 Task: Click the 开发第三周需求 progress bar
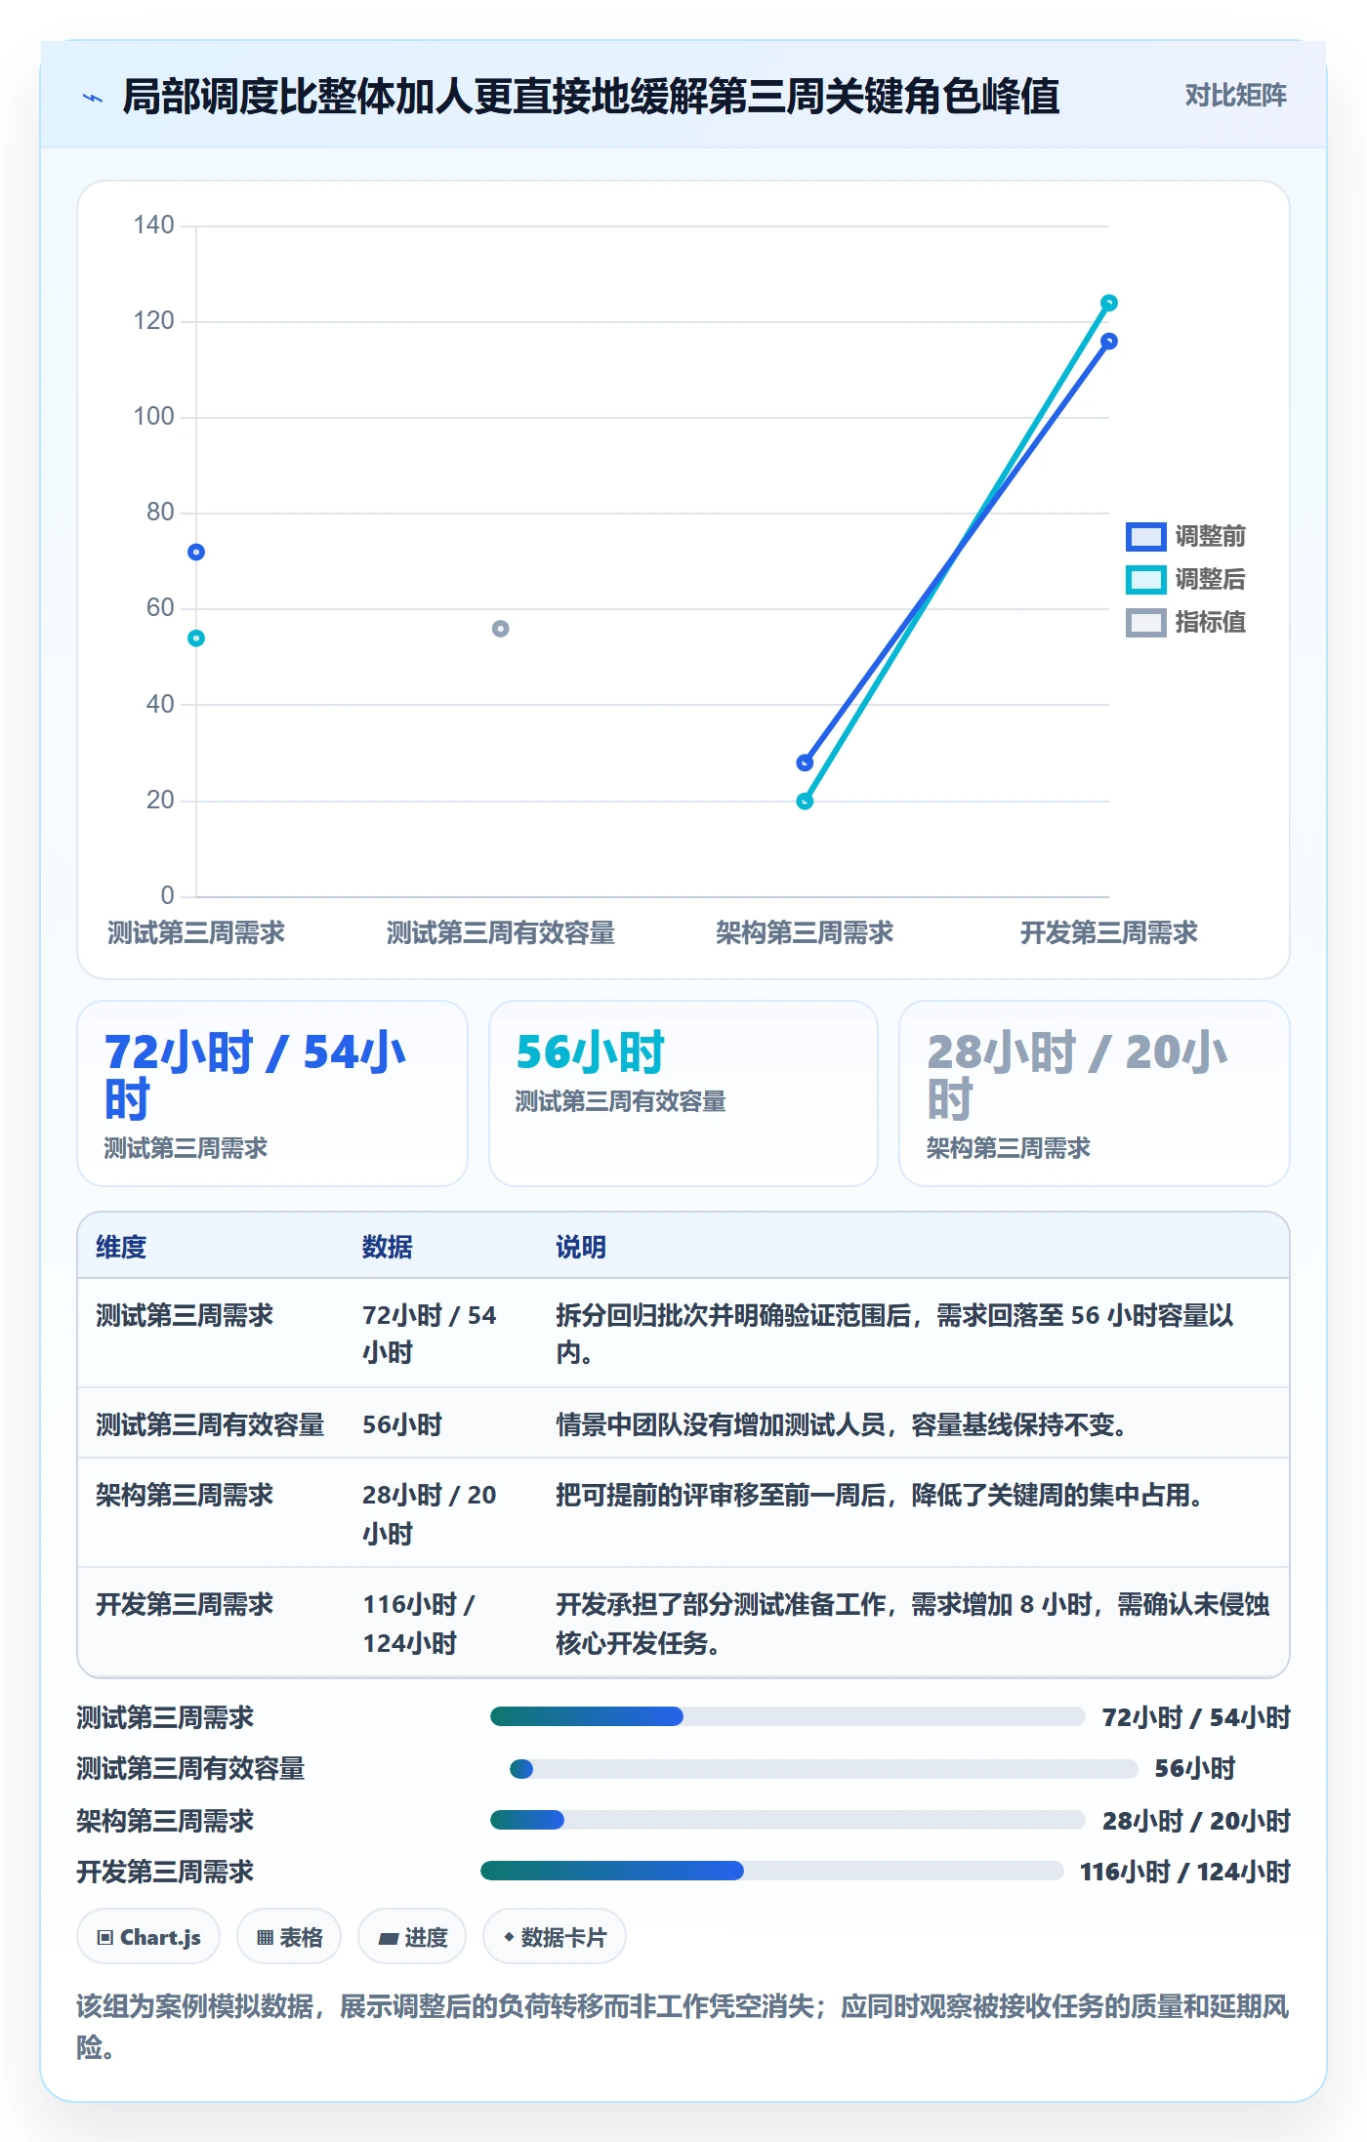(x=772, y=1871)
